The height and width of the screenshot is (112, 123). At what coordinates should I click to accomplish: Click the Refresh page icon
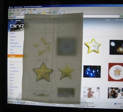[27, 13]
